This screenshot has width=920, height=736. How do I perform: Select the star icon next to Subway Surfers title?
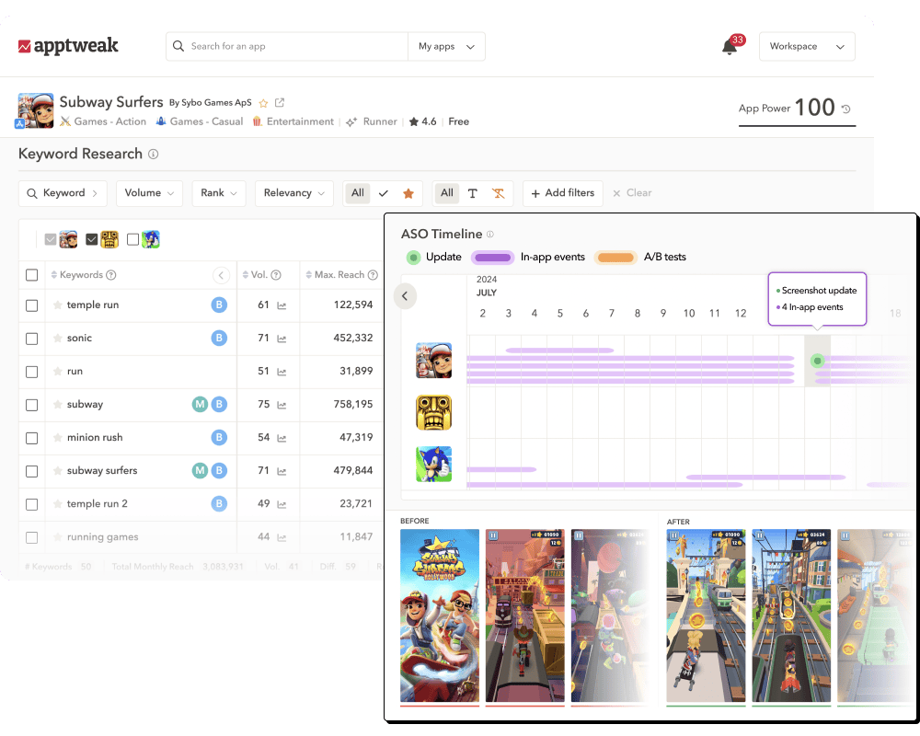click(x=263, y=103)
